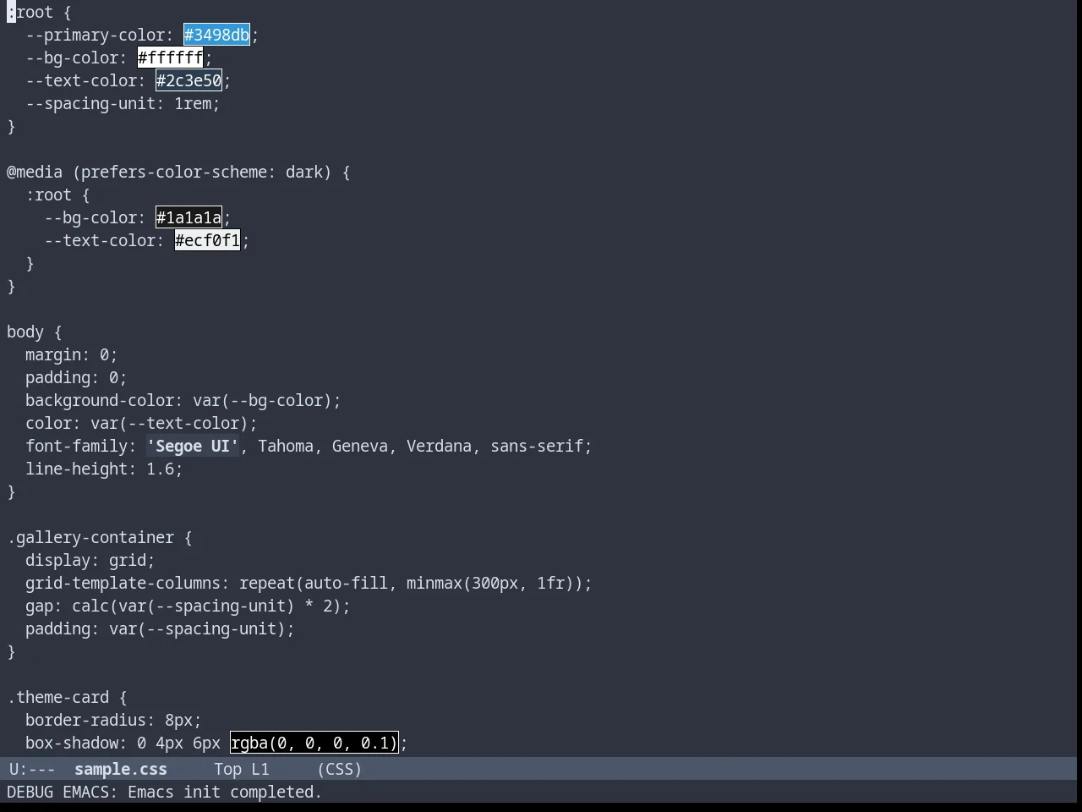The height and width of the screenshot is (812, 1082).
Task: Click the word Tahoma in font-family
Action: coord(286,446)
